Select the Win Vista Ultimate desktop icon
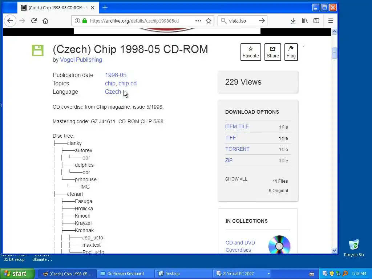 (42, 258)
